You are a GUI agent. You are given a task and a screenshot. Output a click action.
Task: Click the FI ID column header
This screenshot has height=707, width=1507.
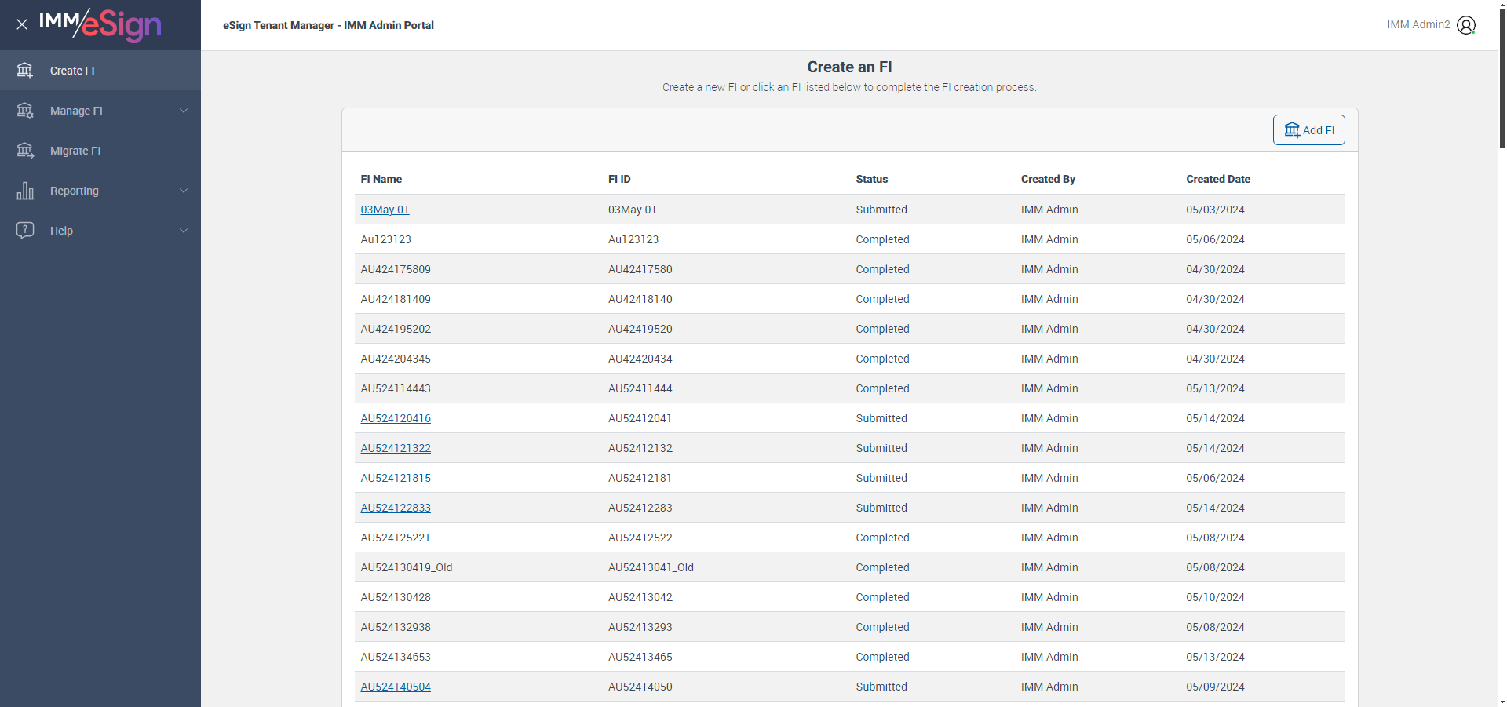point(619,179)
